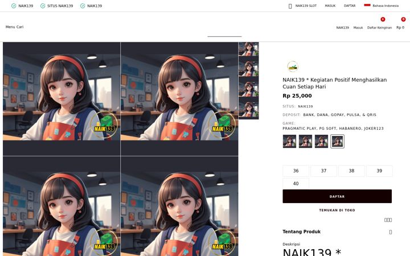Click DAFTAR in the top bar
Screen dimensions: 410x256
point(350,6)
